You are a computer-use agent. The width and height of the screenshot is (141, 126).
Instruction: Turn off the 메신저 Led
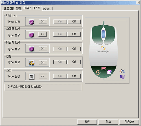(x=74, y=49)
